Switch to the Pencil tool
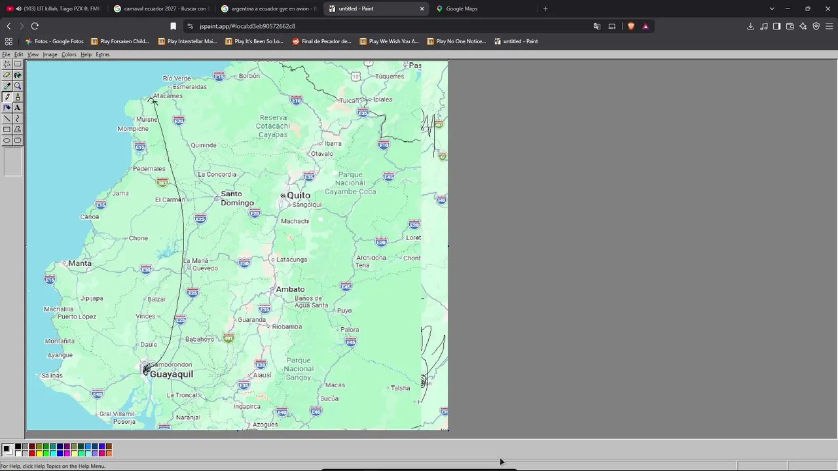 pyautogui.click(x=7, y=97)
